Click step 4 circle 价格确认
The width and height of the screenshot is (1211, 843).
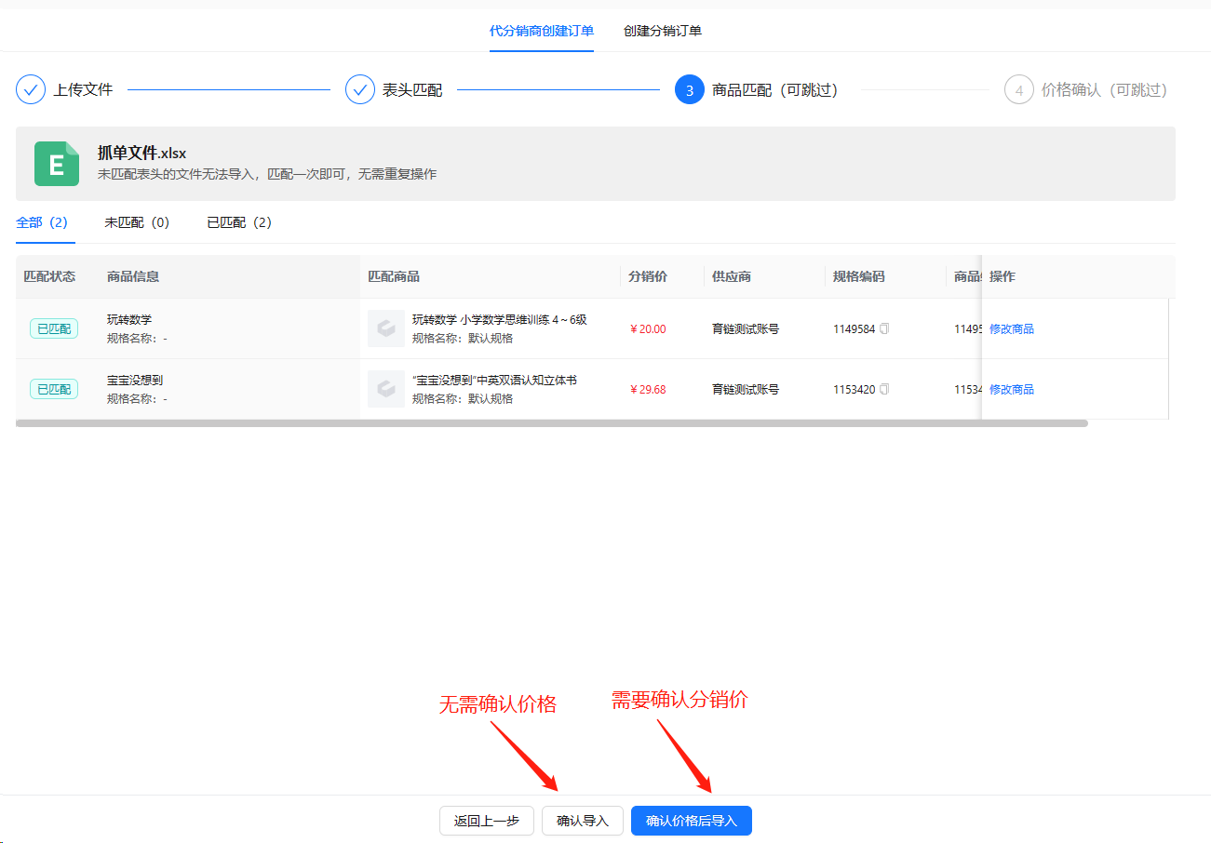[x=1019, y=89]
